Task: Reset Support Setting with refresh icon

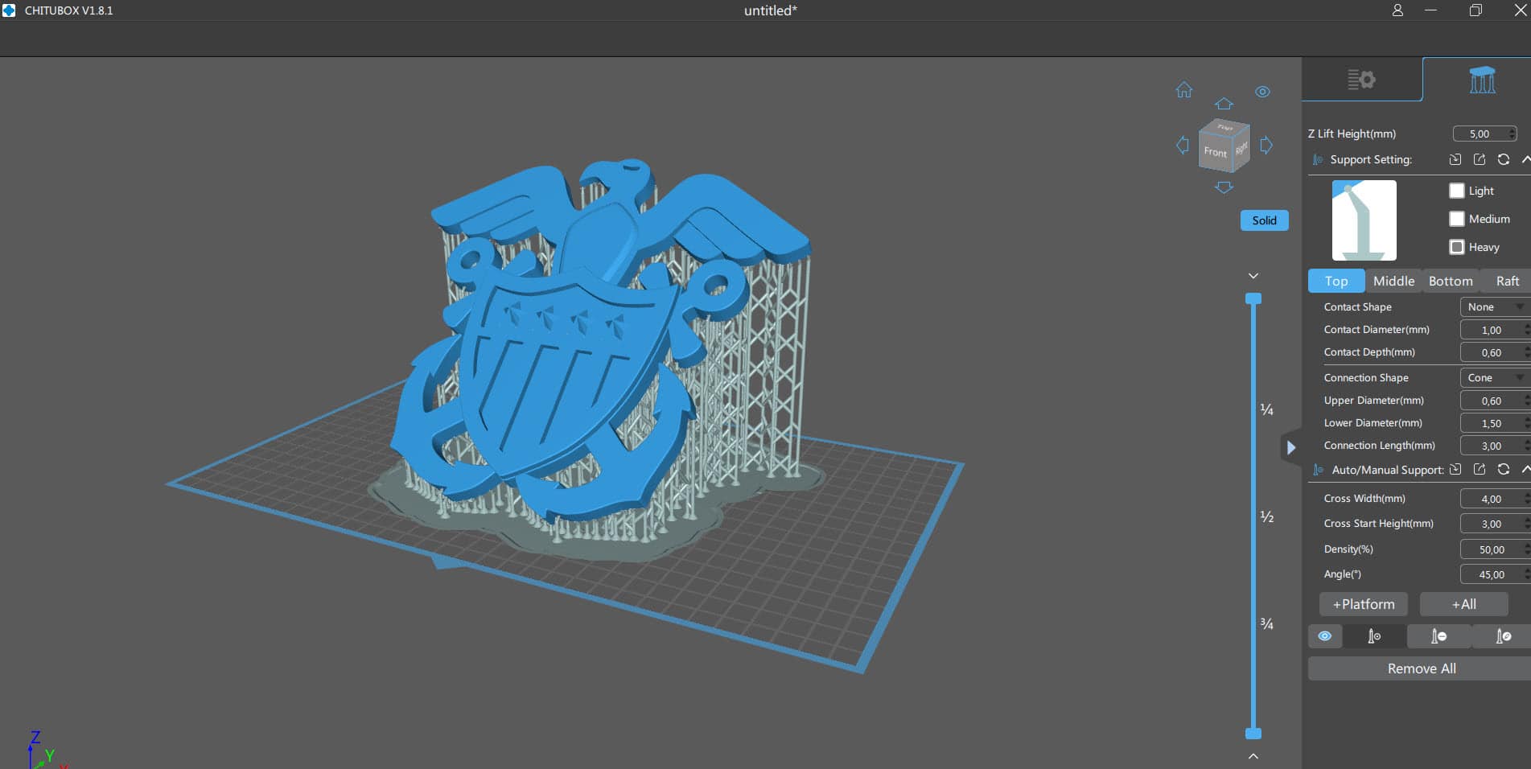Action: [1503, 159]
